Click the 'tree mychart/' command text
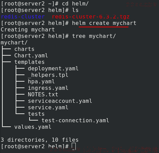This screenshot has width=159, height=153. [x=94, y=36]
